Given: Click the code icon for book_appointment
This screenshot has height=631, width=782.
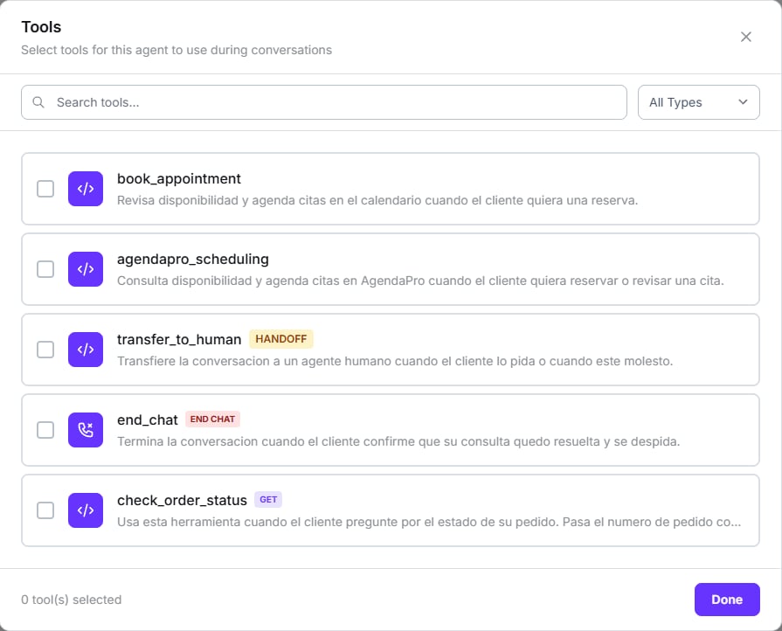Looking at the screenshot, I should [86, 189].
